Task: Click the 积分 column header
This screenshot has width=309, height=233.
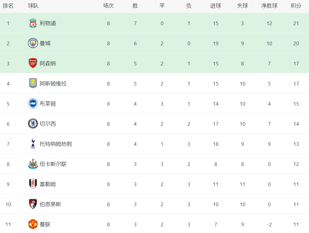Action: pyautogui.click(x=296, y=6)
